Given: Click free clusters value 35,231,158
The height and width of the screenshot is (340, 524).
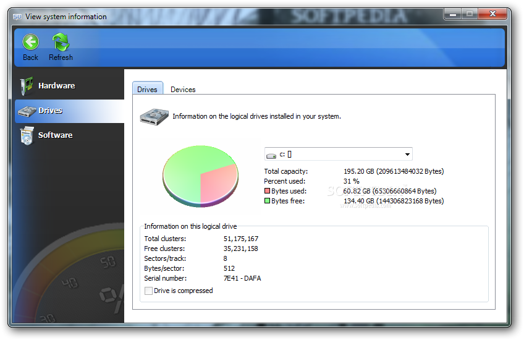Looking at the screenshot, I should (240, 249).
